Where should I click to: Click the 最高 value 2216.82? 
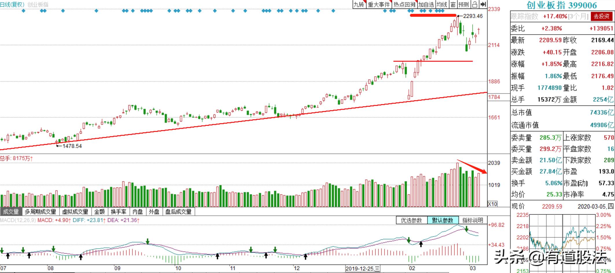tap(602, 64)
